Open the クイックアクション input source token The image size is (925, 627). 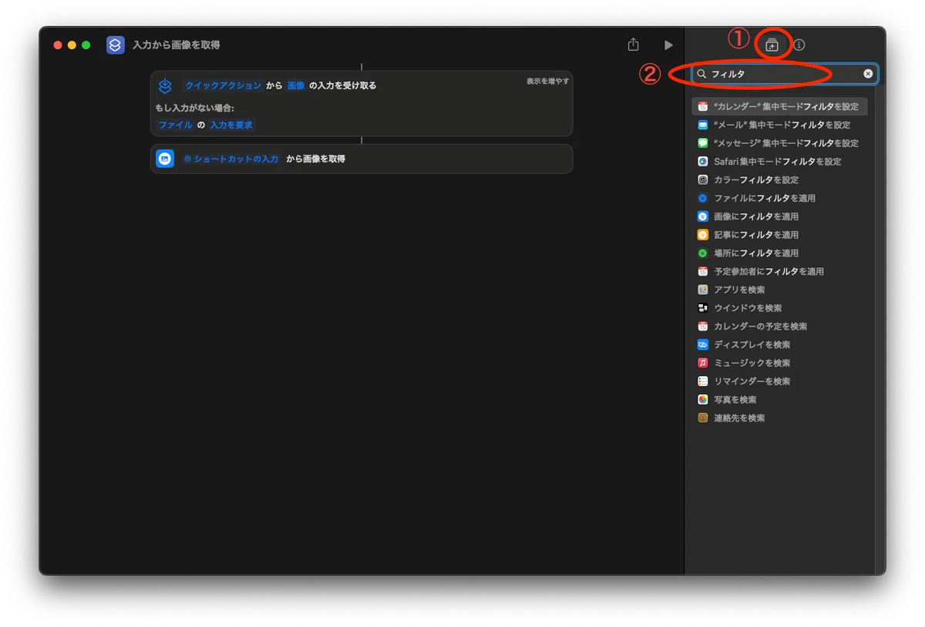tap(223, 85)
